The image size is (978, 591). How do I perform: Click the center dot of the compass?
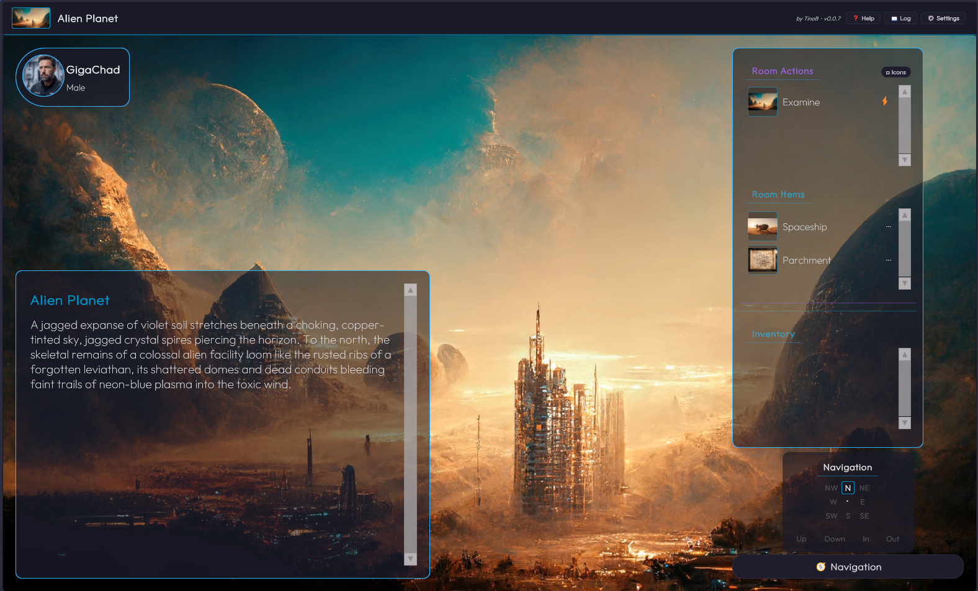pos(848,502)
